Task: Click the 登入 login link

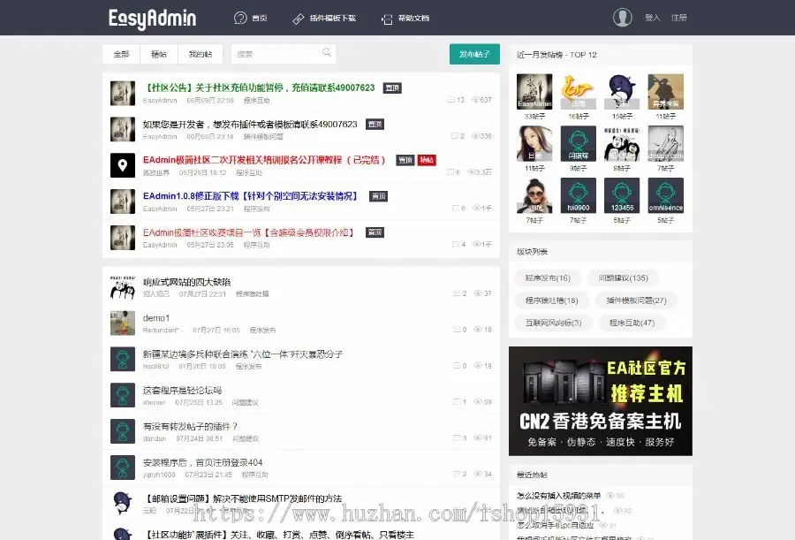Action: pos(652,18)
